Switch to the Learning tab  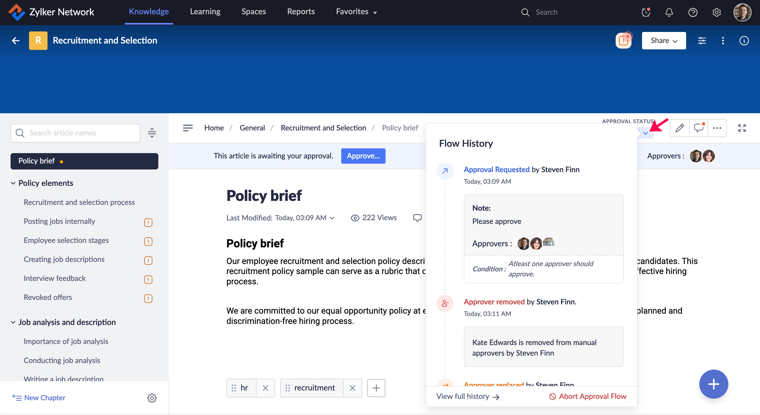[x=205, y=12]
